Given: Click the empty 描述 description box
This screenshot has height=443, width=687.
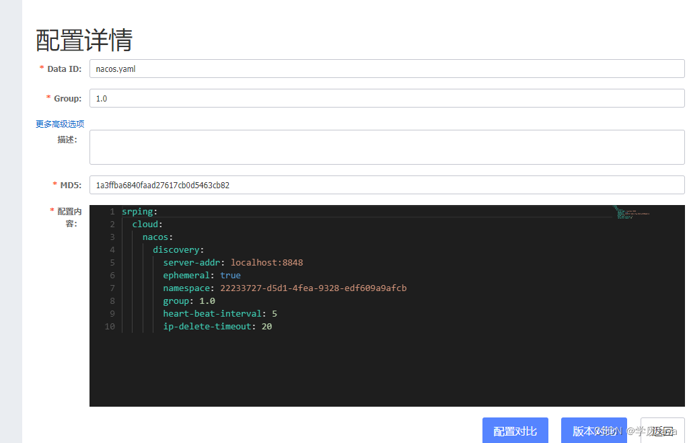Looking at the screenshot, I should click(x=387, y=147).
